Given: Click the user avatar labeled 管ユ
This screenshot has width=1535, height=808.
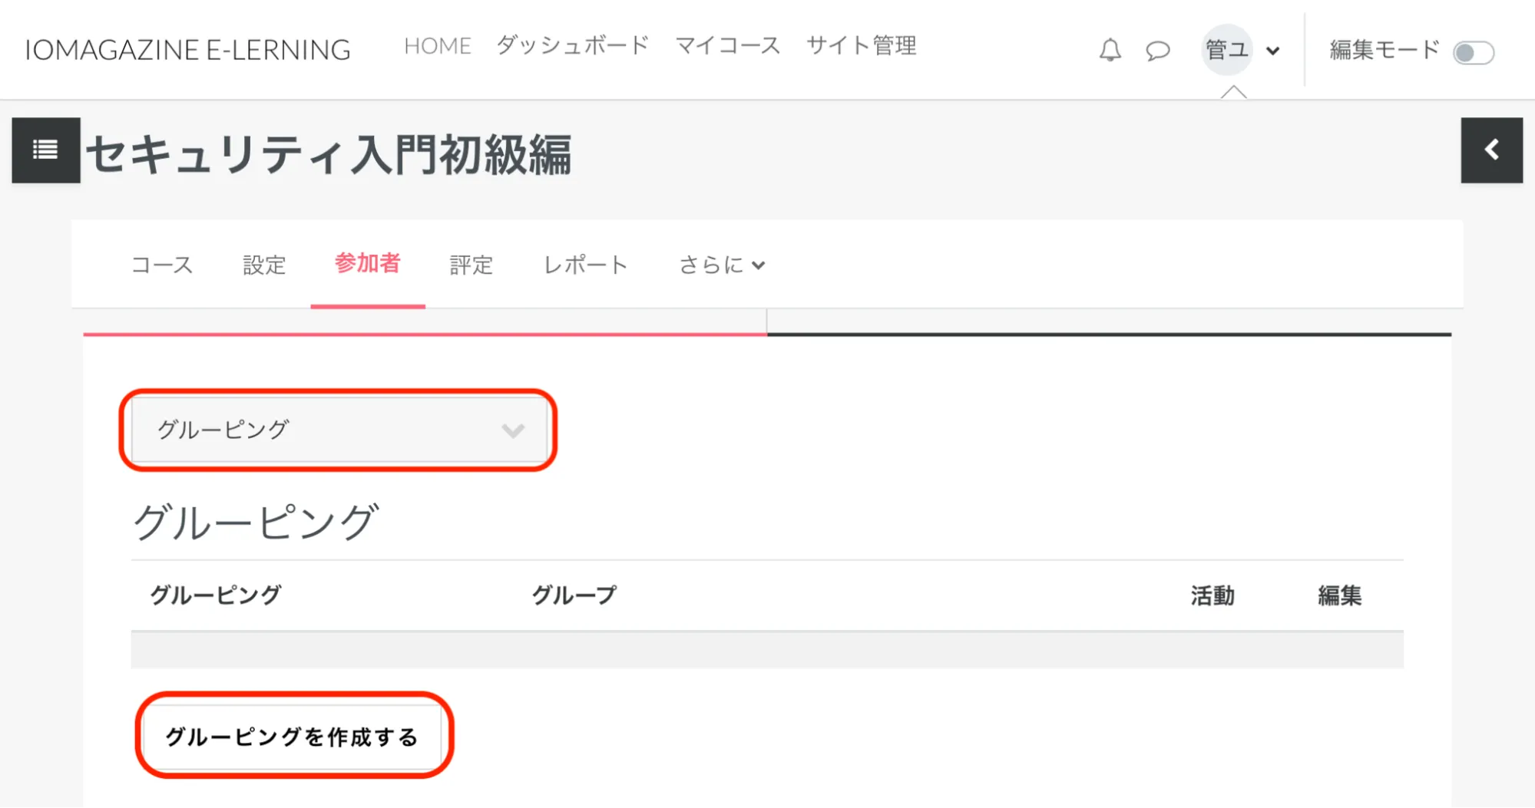Looking at the screenshot, I should (1226, 50).
